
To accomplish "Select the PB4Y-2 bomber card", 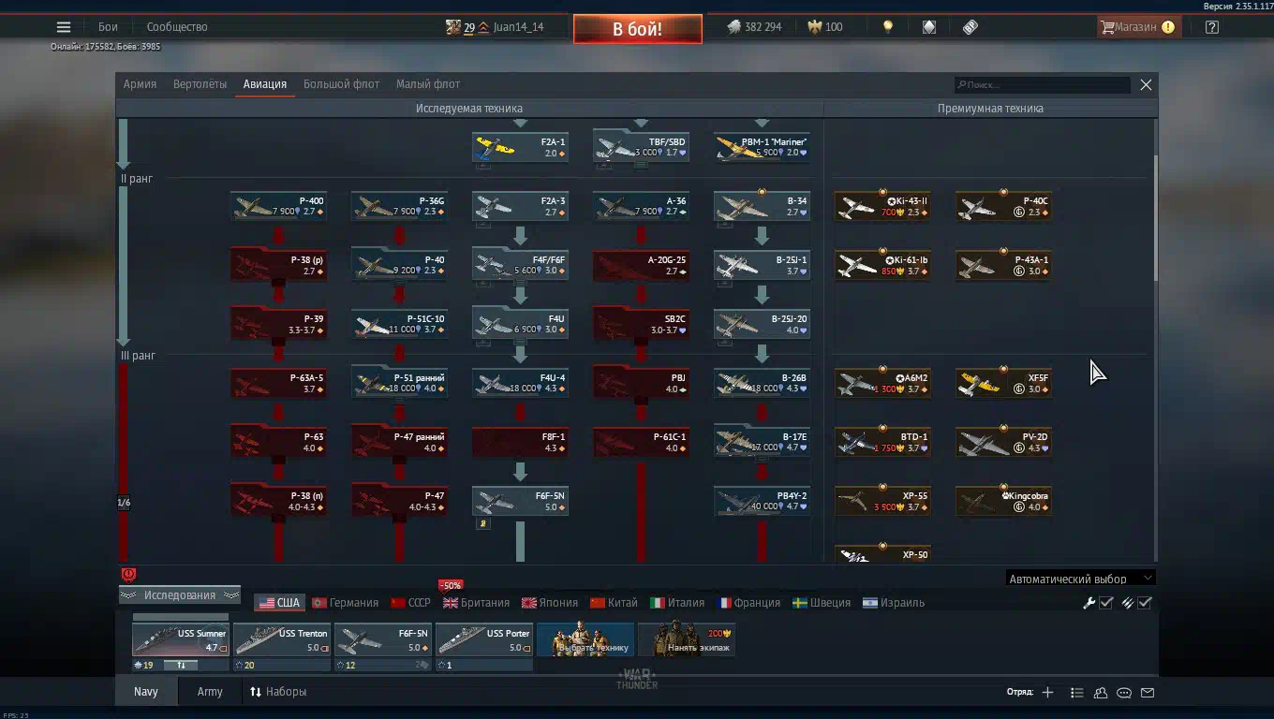I will (x=762, y=501).
